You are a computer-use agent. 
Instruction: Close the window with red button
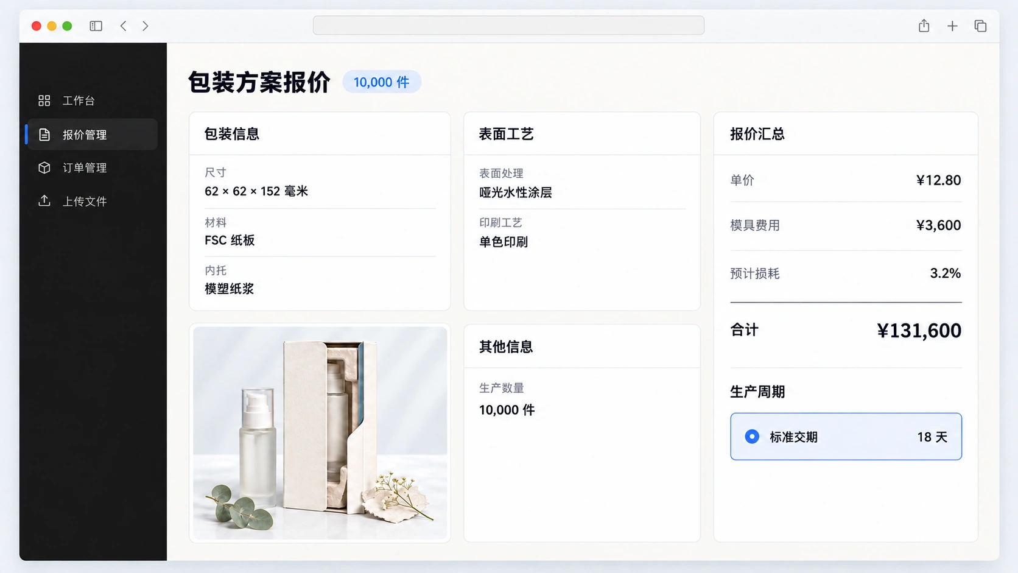[37, 26]
